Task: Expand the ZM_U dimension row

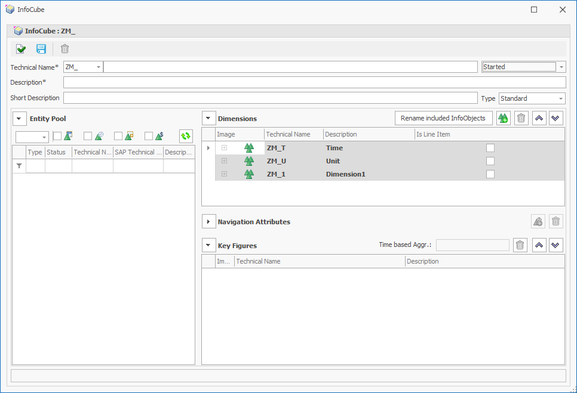Action: pos(225,161)
